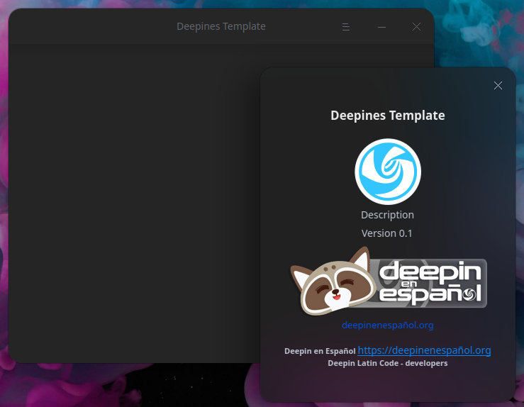
Task: Click the 'Deepines Template' heading in the About dialog
Action: click(388, 116)
